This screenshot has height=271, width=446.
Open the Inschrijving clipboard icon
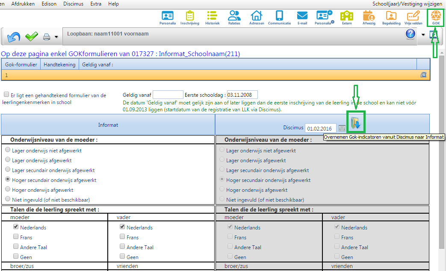pos(190,18)
